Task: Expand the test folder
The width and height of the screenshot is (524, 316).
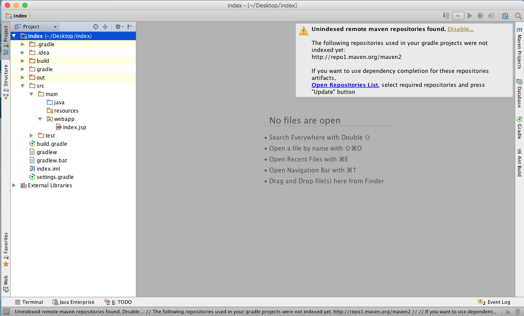Action: 31,136
